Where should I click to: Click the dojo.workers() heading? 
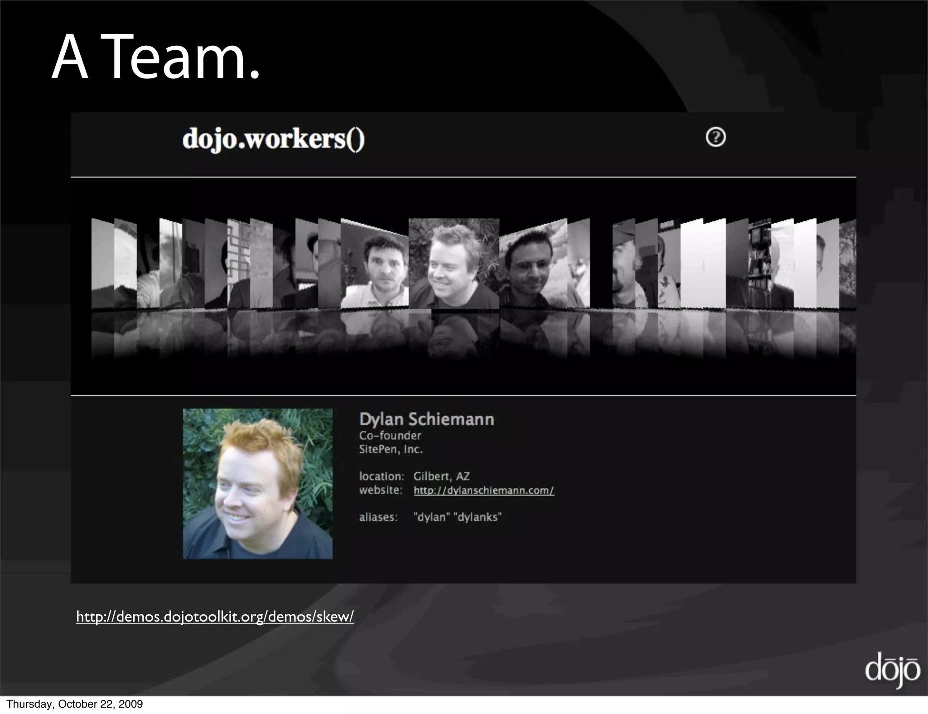pyautogui.click(x=273, y=139)
